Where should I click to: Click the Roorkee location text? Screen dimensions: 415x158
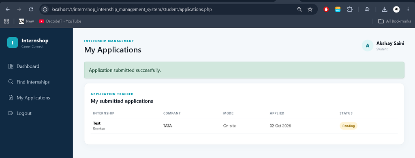coord(99,129)
